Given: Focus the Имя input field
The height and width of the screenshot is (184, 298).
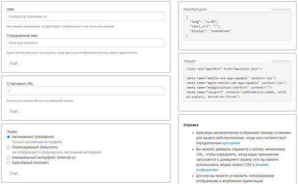Looking at the screenshot, I should pos(86,16).
